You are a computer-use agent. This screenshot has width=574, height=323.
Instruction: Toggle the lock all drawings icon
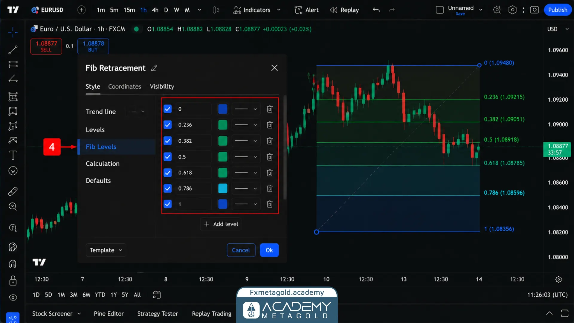coord(13,281)
